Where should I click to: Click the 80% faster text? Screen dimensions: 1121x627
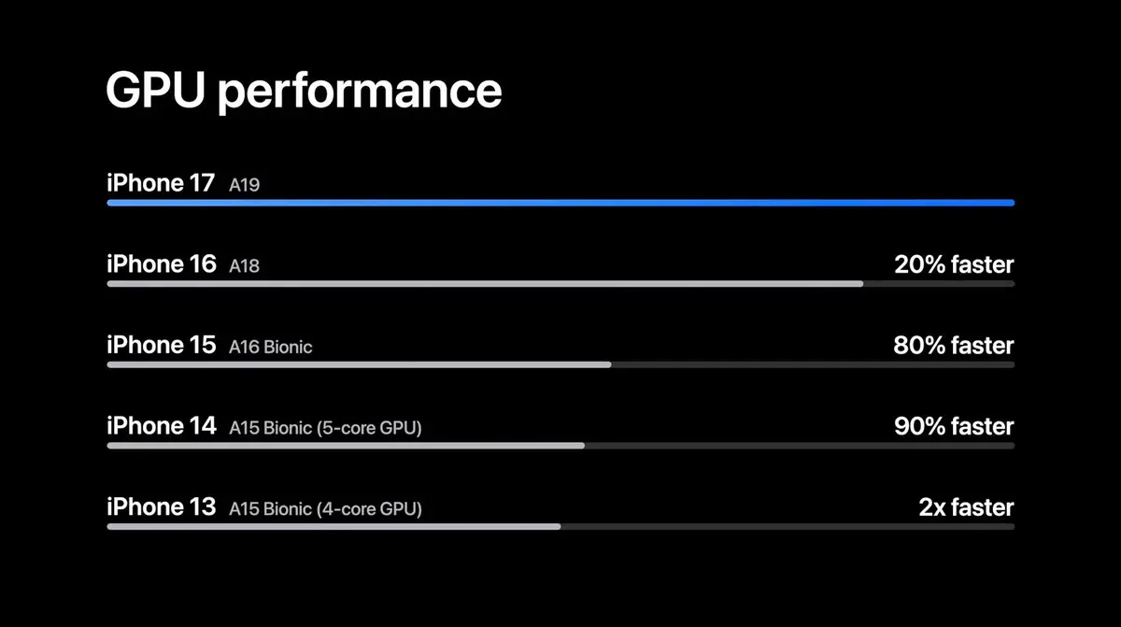click(954, 346)
